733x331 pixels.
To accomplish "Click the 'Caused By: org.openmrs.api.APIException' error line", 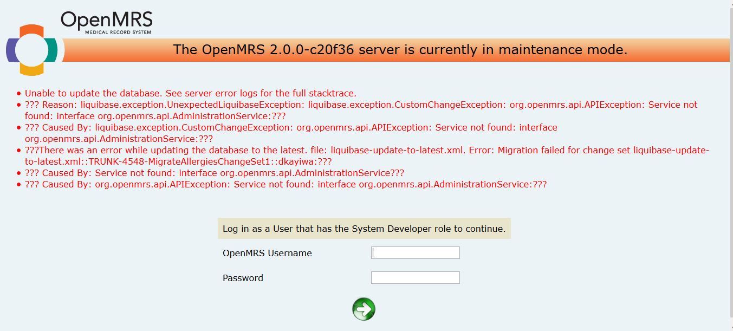I will click(286, 184).
